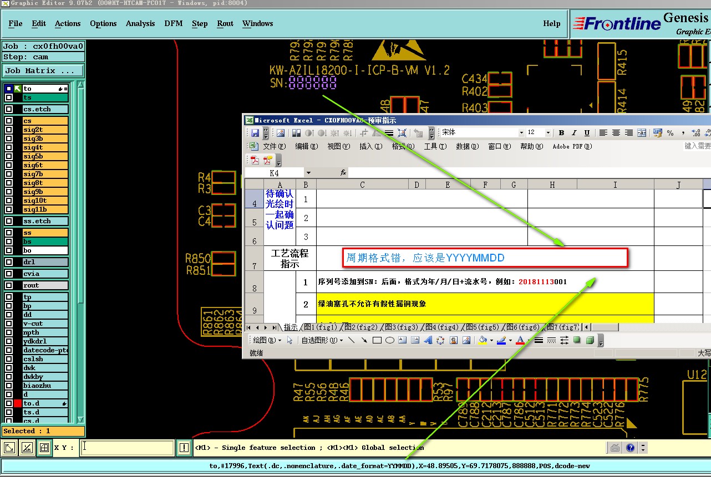
Task: Center align text in Excel
Action: click(616, 133)
